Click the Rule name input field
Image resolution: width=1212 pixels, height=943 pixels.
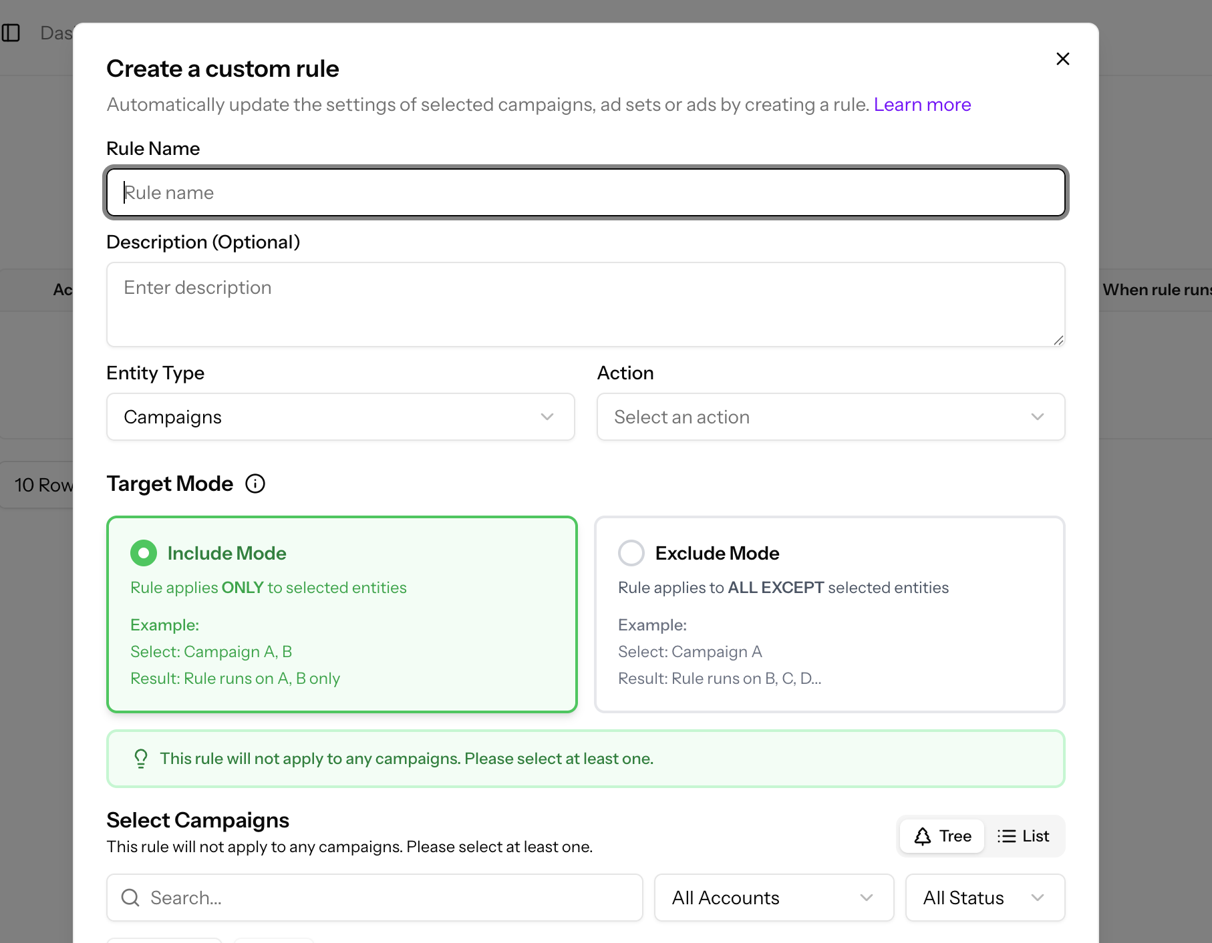585,192
